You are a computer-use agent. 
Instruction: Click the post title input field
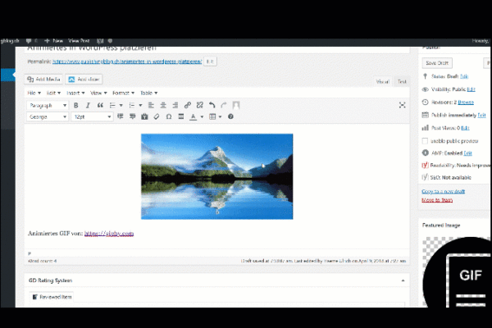tap(216, 49)
